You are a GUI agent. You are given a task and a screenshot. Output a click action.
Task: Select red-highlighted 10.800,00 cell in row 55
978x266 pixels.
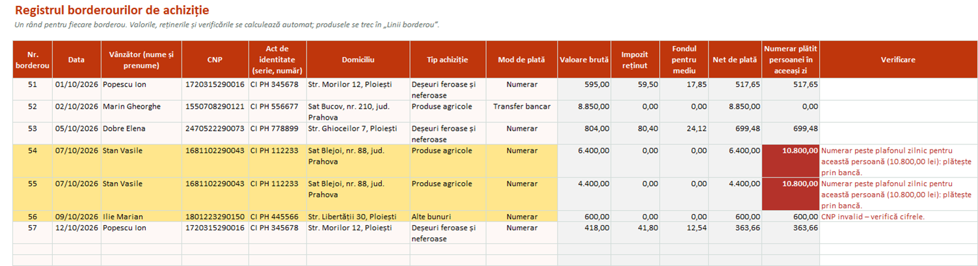click(791, 194)
